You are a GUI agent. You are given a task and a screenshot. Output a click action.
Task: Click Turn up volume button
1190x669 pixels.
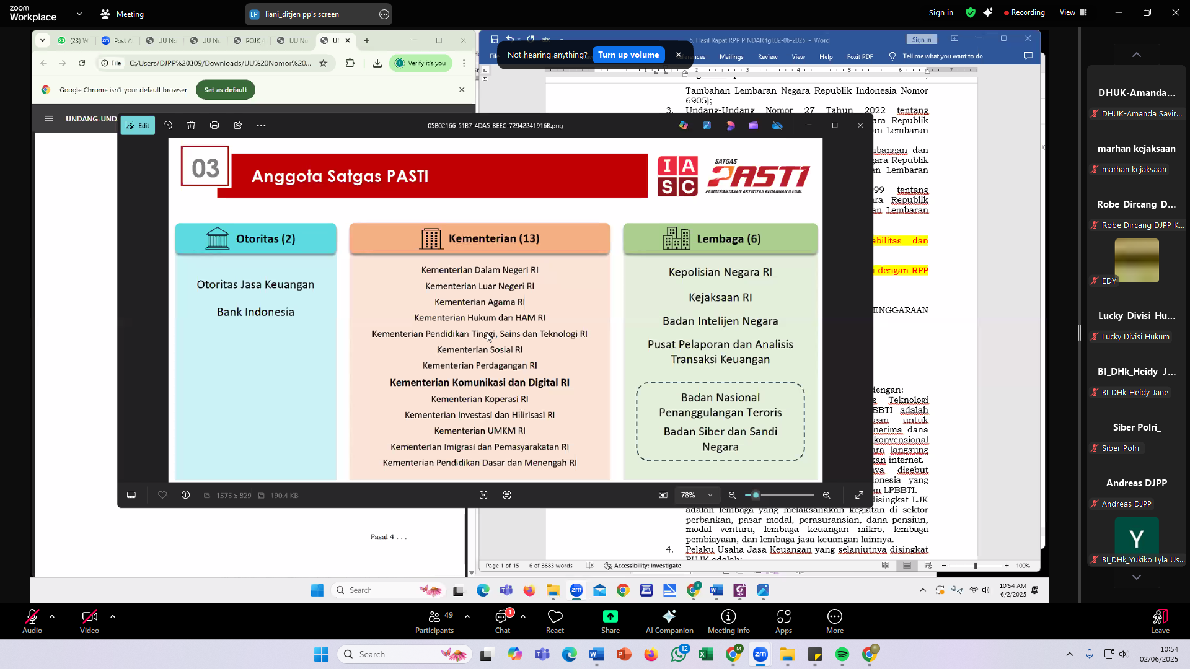pyautogui.click(x=628, y=55)
